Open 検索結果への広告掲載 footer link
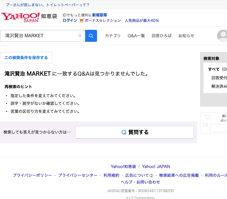Screen dimensions: 227x199 pos(179,175)
